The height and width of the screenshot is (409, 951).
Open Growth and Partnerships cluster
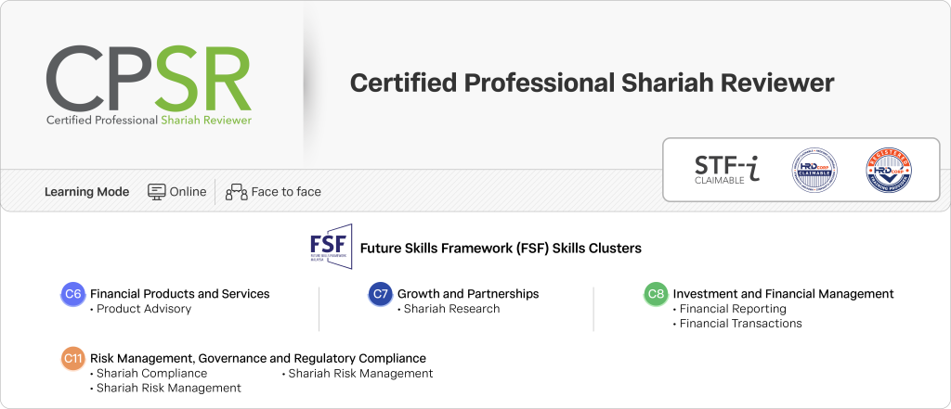467,294
